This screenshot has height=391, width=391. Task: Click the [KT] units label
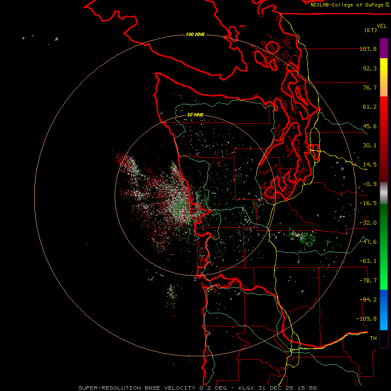pyautogui.click(x=371, y=30)
